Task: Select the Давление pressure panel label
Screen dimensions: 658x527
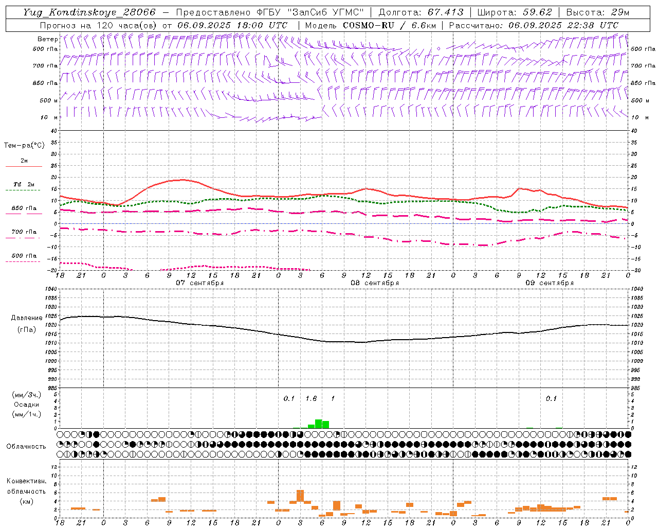Action: click(x=27, y=318)
